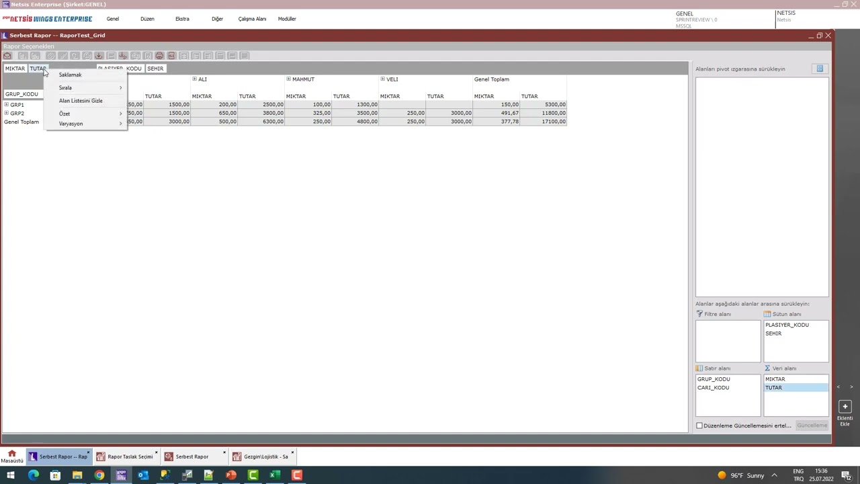Click the XLS export icon in toolbar
Image resolution: width=860 pixels, height=484 pixels.
click(x=171, y=56)
